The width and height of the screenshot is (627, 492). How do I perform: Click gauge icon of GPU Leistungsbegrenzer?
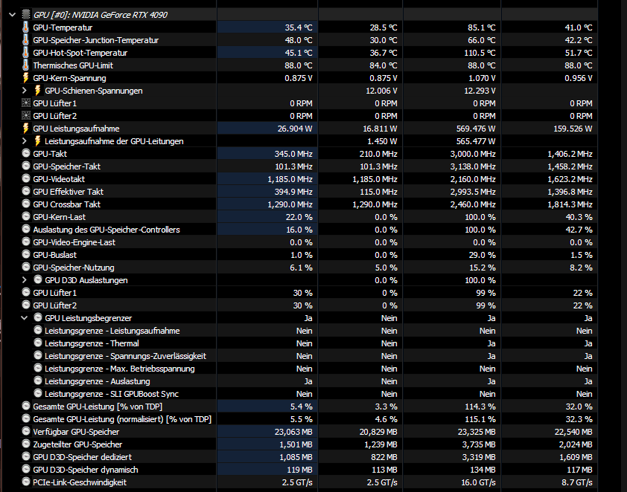coord(38,317)
